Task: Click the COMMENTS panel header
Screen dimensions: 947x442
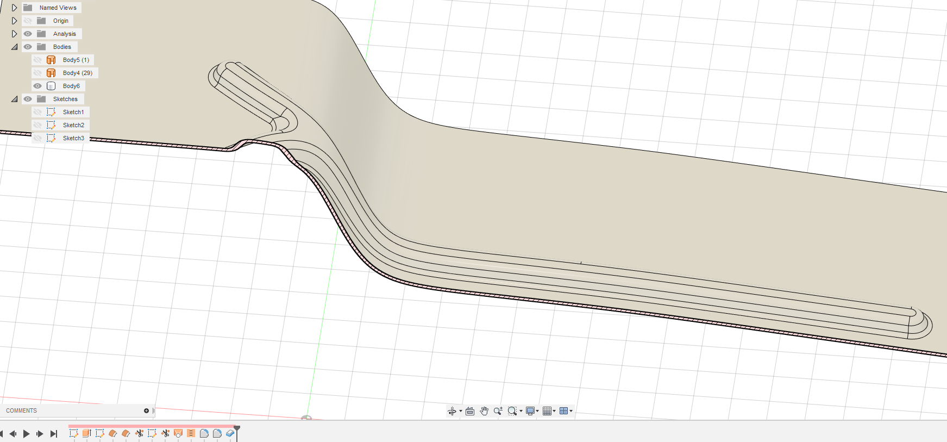Action: tap(22, 410)
